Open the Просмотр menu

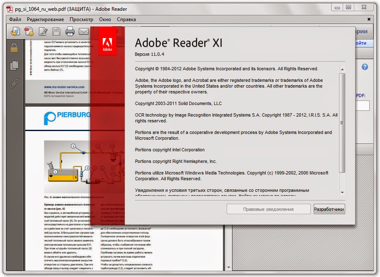pos(81,19)
